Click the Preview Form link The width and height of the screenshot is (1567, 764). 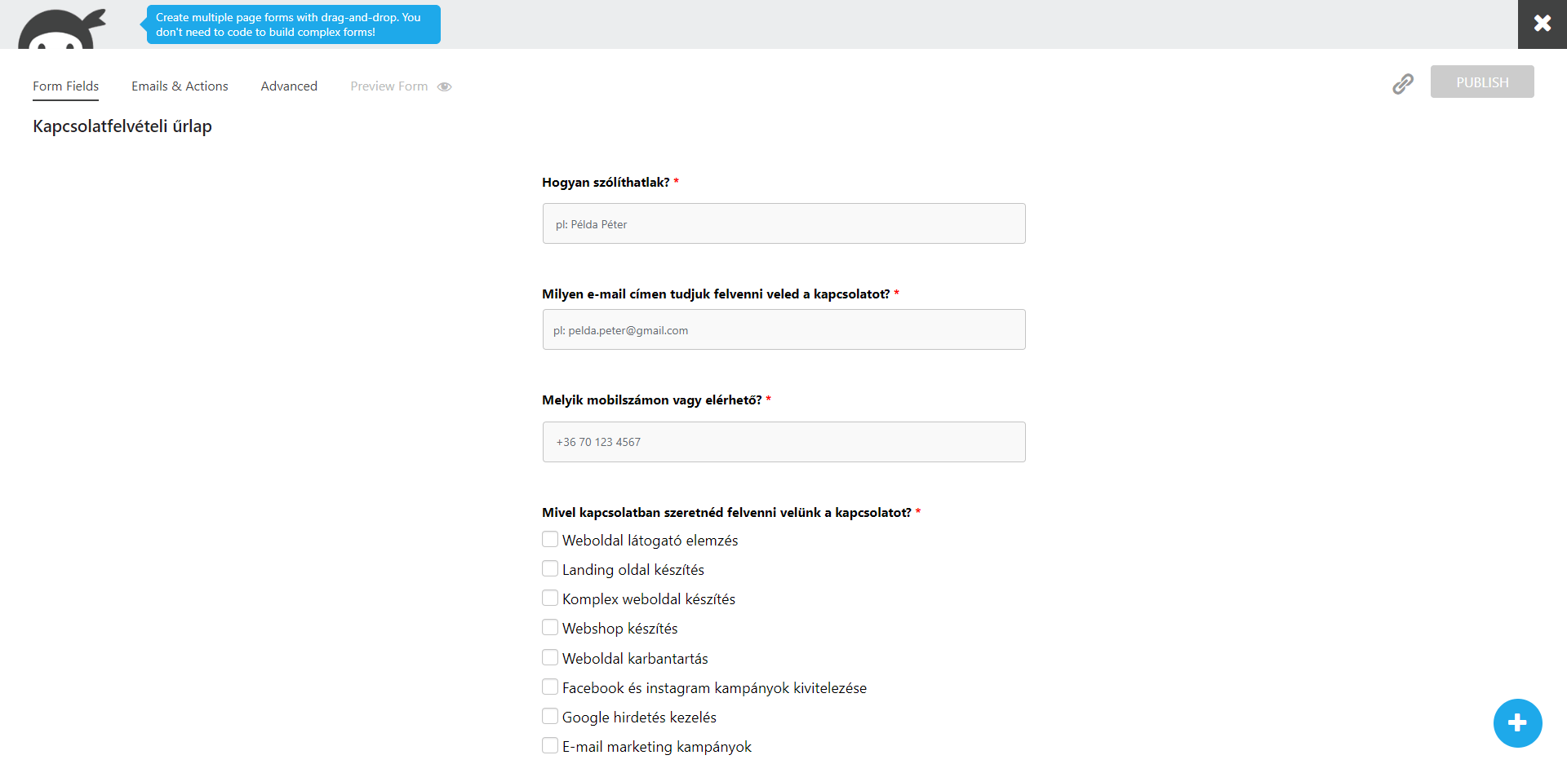tap(389, 86)
